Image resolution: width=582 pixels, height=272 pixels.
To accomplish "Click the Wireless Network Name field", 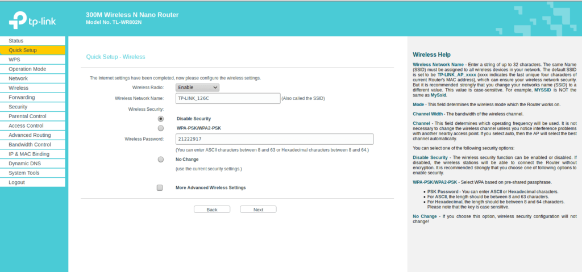I will click(x=227, y=98).
